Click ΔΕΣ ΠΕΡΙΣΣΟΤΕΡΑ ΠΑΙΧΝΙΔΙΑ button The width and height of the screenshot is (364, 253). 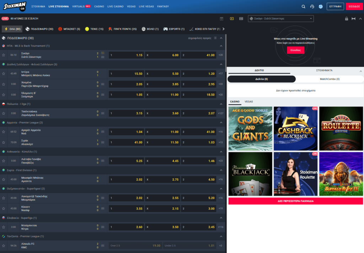tap(295, 201)
